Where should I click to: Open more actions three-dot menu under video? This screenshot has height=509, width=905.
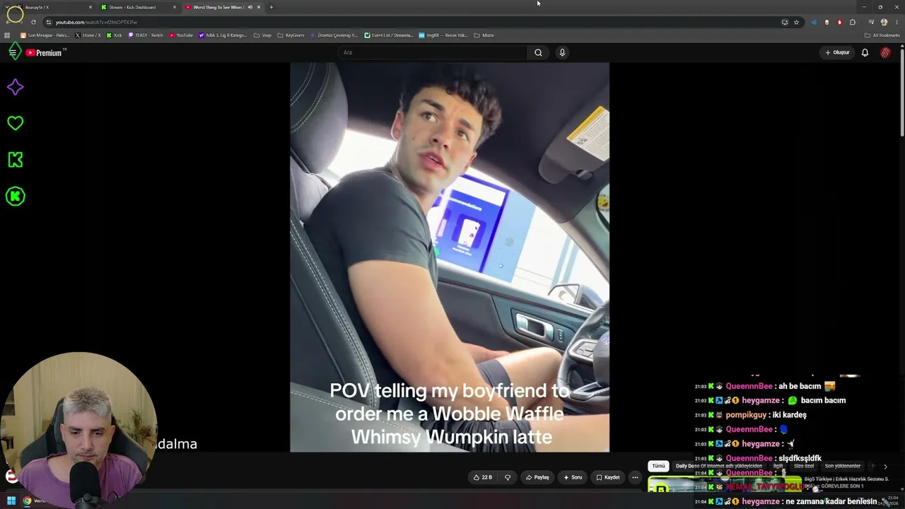(635, 477)
